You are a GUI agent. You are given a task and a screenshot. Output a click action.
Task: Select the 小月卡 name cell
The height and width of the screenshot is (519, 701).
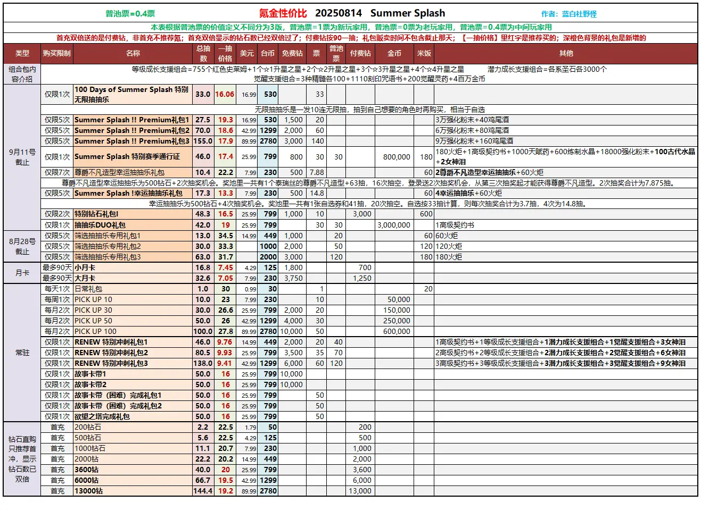coord(85,267)
